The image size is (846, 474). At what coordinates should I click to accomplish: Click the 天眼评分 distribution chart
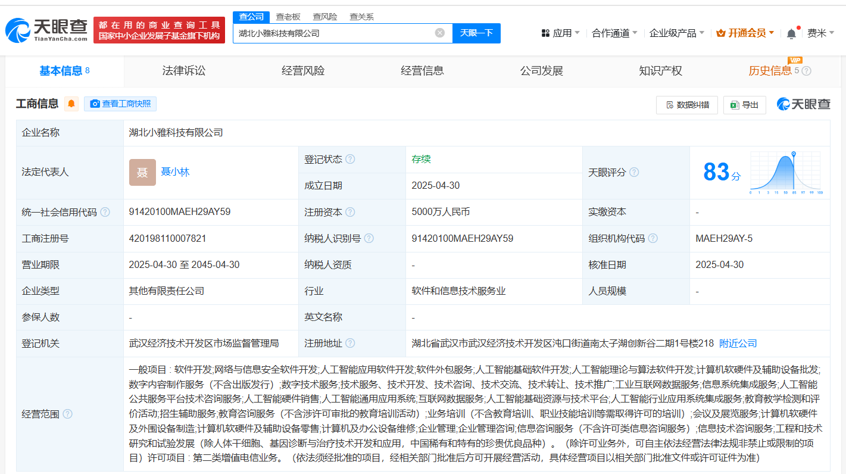pos(785,173)
